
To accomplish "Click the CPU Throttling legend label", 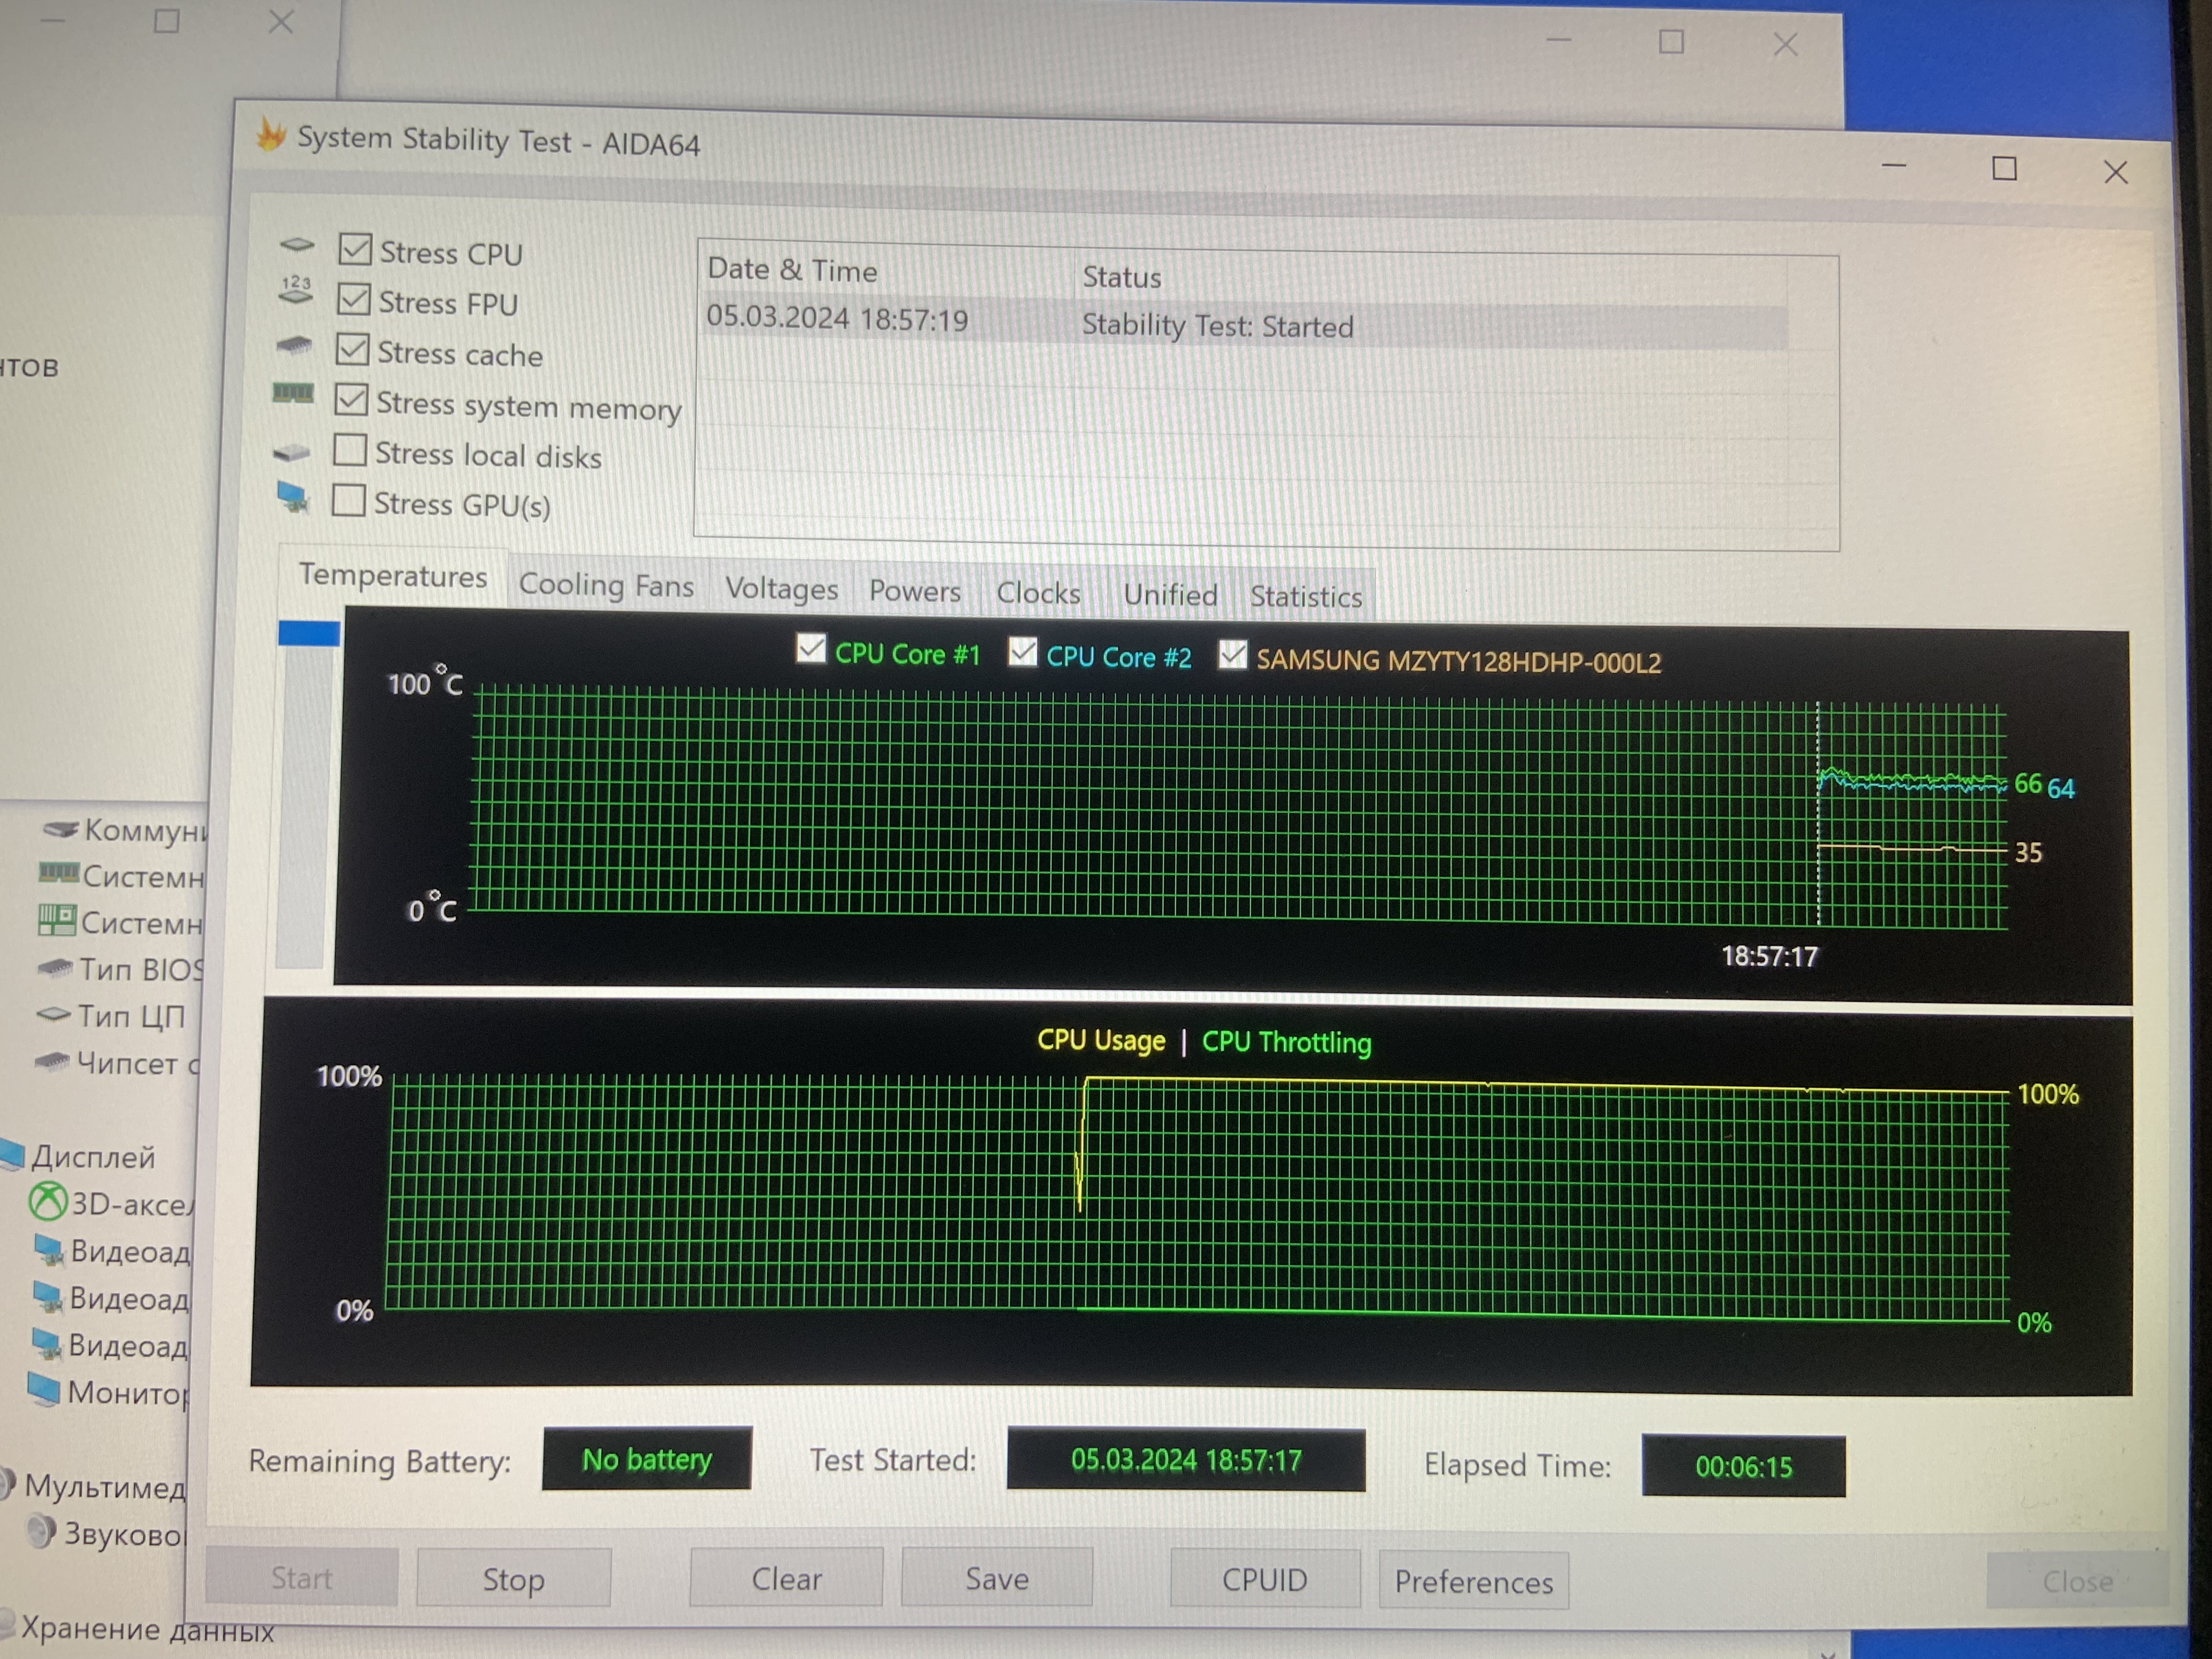I will tap(1286, 1042).
